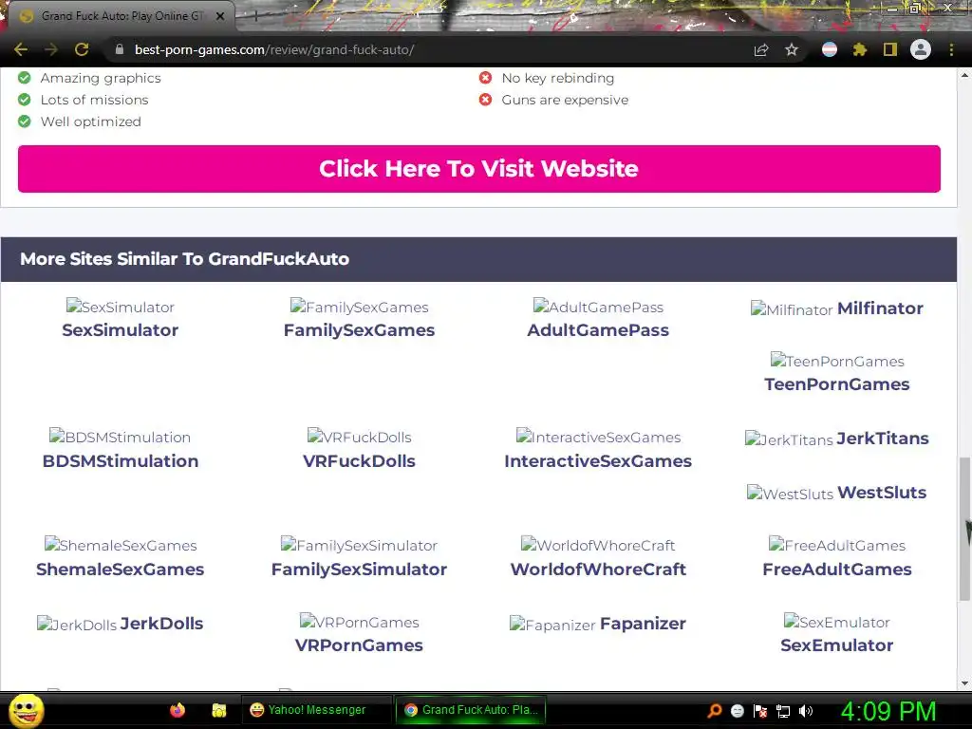The image size is (972, 729).
Task: Open a new browser tab
Action: (x=255, y=17)
